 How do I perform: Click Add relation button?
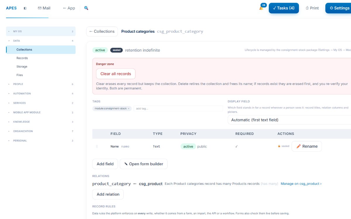point(108,194)
